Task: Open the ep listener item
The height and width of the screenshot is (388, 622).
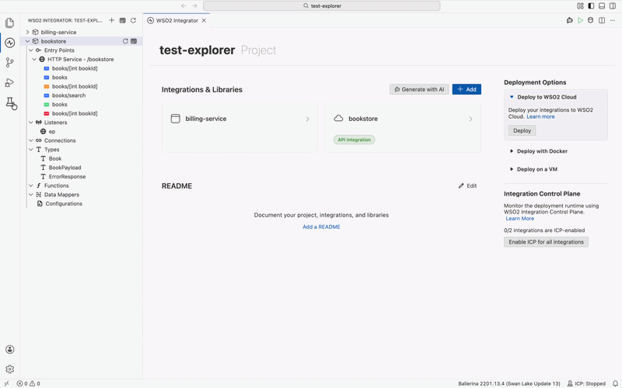Action: click(52, 131)
